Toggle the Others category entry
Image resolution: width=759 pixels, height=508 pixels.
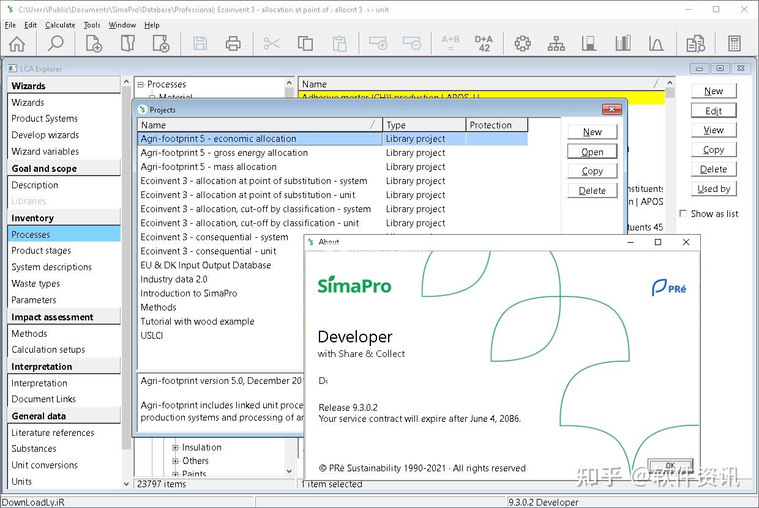(177, 461)
